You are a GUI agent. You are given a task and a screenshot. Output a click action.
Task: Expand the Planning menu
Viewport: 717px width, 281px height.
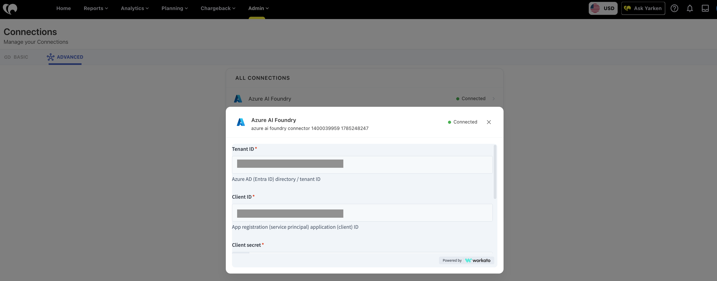[175, 8]
